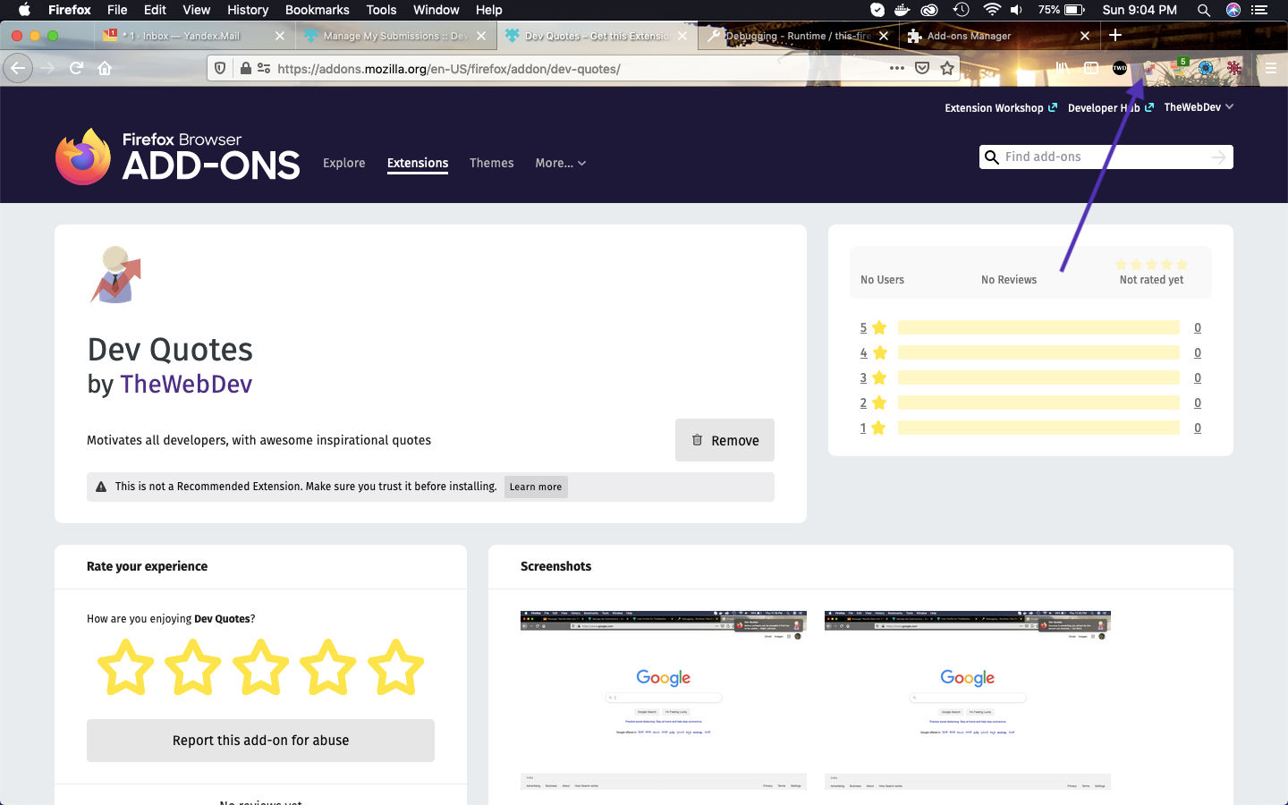Remove the Dev Quotes extension
The height and width of the screenshot is (805, 1288).
pos(724,440)
